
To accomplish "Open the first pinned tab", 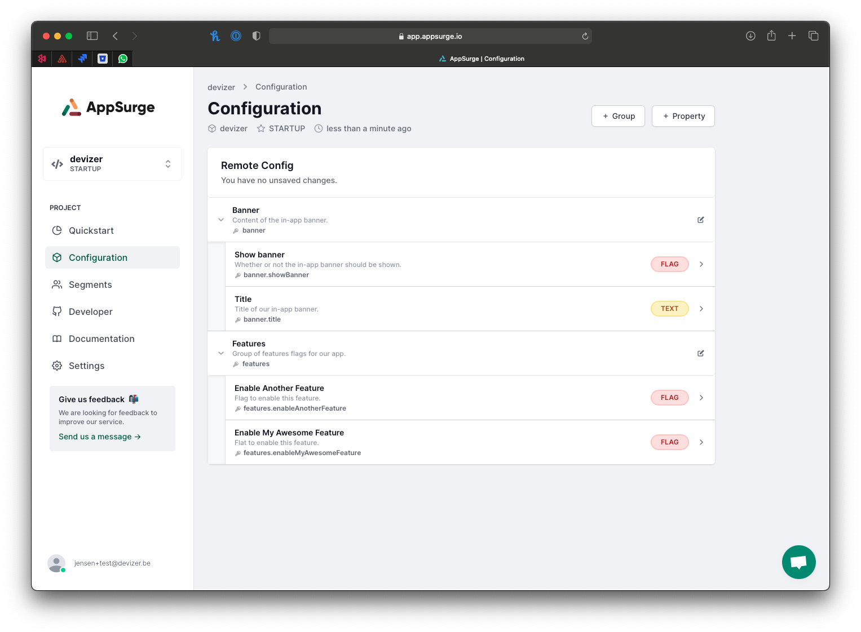I will point(42,59).
